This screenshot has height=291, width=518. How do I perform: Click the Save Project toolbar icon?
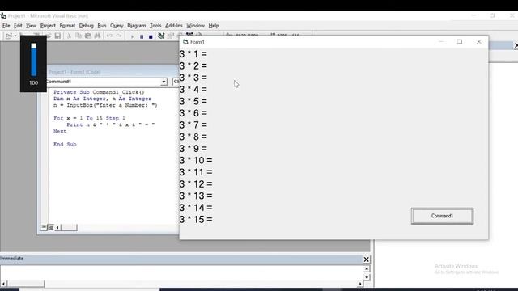coord(57,36)
